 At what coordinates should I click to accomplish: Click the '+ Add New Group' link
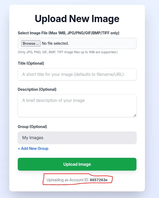click(x=33, y=148)
